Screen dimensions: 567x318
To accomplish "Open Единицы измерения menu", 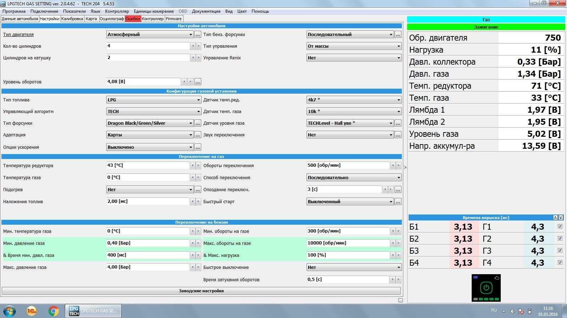I will tap(153, 11).
